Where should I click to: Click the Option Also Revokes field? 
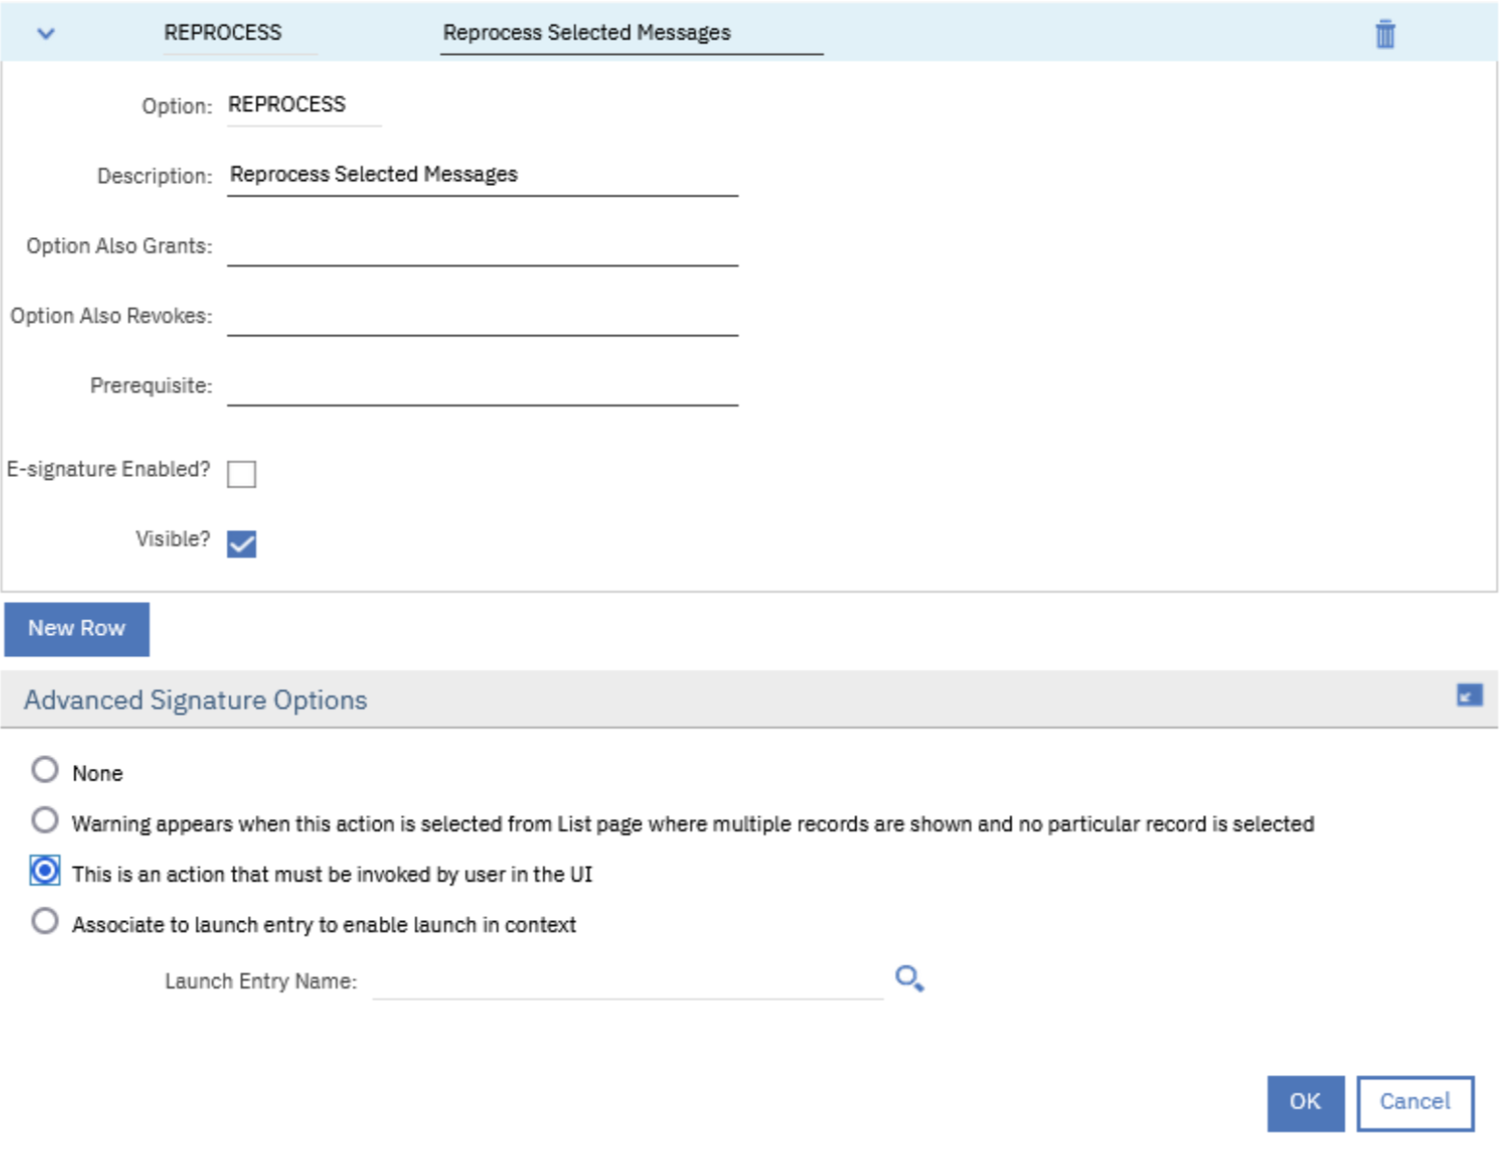(x=481, y=316)
